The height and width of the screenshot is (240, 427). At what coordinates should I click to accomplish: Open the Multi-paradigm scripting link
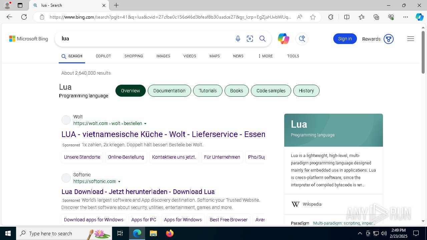point(344,223)
